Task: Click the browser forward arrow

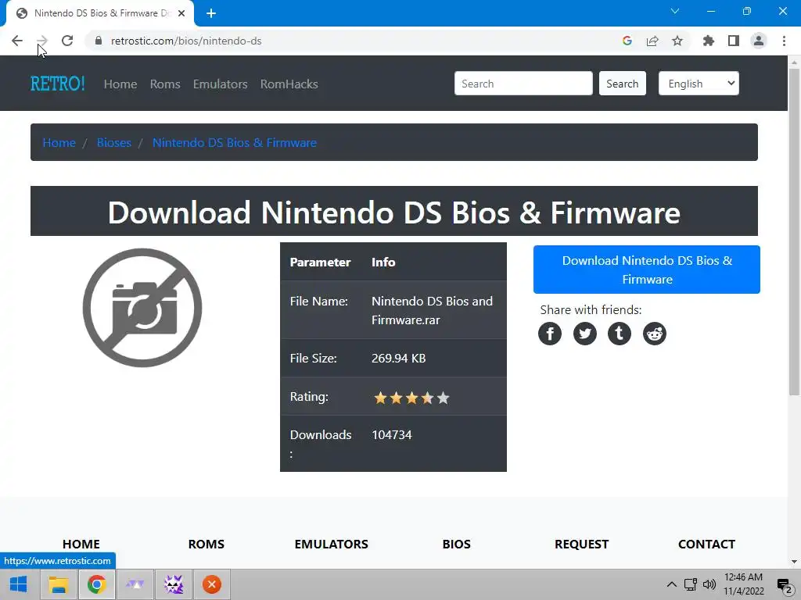Action: [42, 41]
